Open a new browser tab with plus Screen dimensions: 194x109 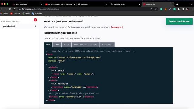[177, 4]
